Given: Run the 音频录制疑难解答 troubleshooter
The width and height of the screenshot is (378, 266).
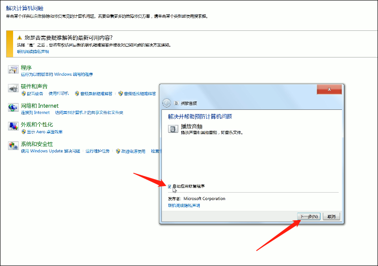Looking at the screenshot, I should pos(96,93).
